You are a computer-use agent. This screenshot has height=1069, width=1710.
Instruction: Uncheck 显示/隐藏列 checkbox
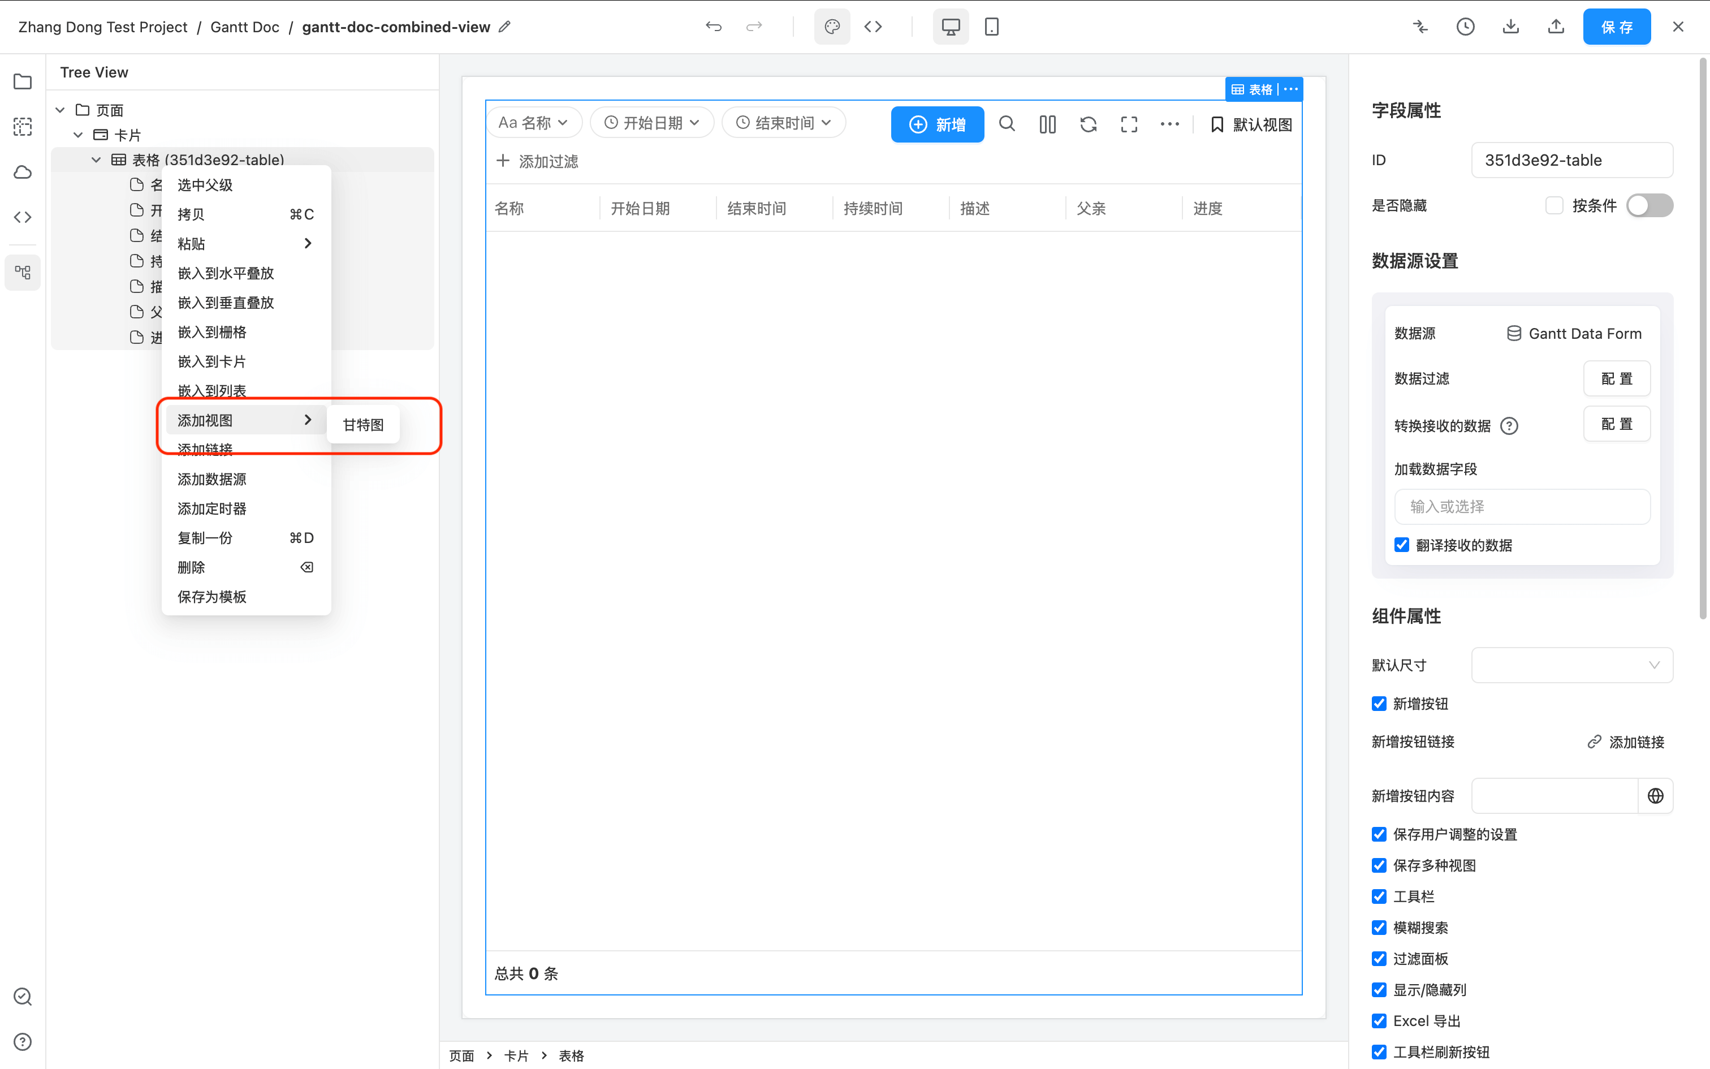[1379, 990]
